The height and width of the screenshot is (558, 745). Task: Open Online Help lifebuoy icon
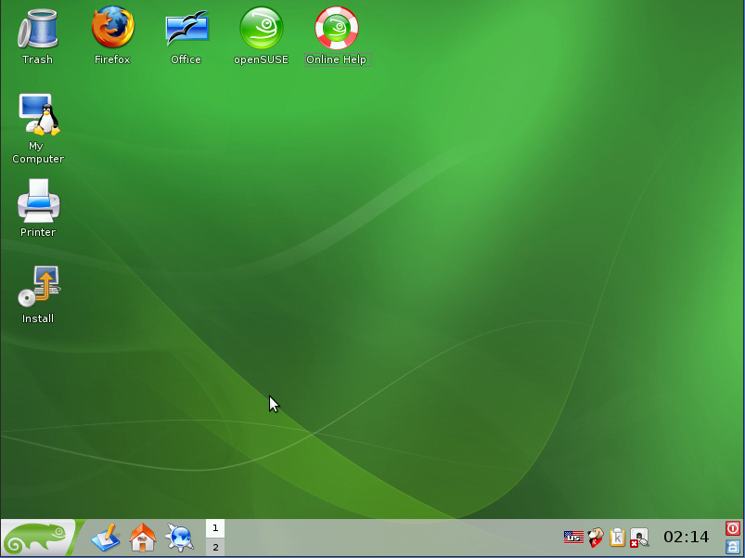point(336,29)
